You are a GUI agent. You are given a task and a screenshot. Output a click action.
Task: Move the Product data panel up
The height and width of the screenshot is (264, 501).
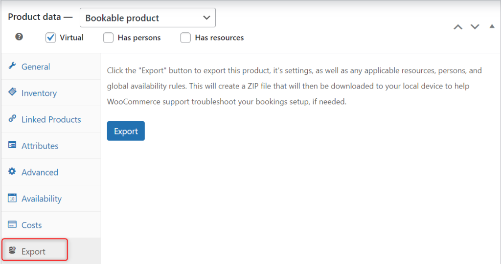[x=458, y=27]
